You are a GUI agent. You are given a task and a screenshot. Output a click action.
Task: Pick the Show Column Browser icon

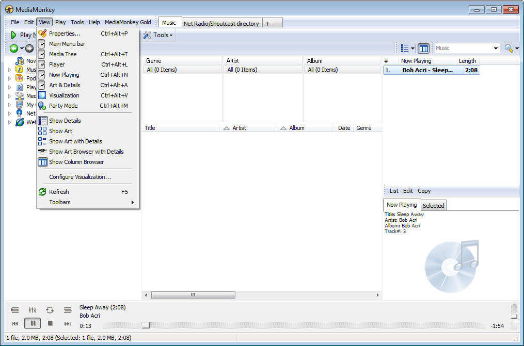42,162
